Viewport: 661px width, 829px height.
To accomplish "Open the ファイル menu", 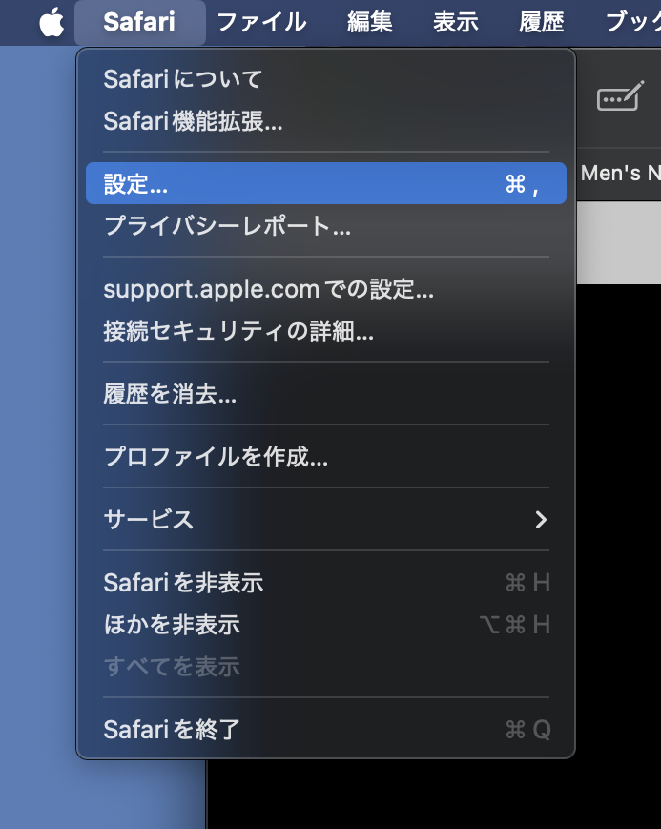I will pos(261,22).
